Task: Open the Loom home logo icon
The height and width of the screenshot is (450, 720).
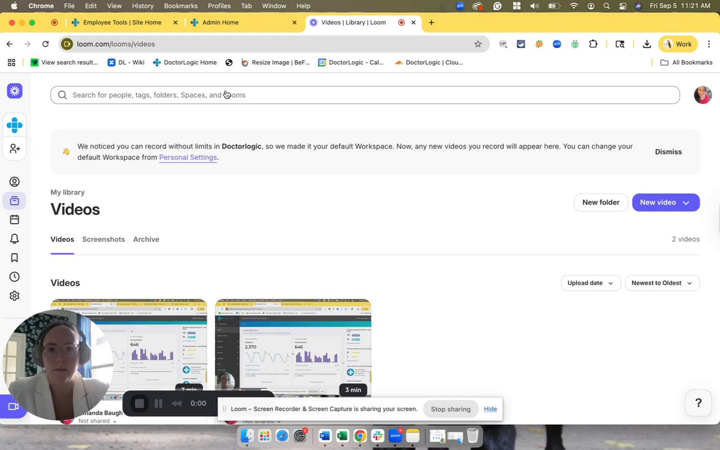Action: (x=15, y=91)
